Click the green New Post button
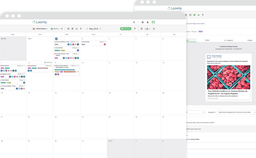The image size is (256, 158). [x=126, y=29]
